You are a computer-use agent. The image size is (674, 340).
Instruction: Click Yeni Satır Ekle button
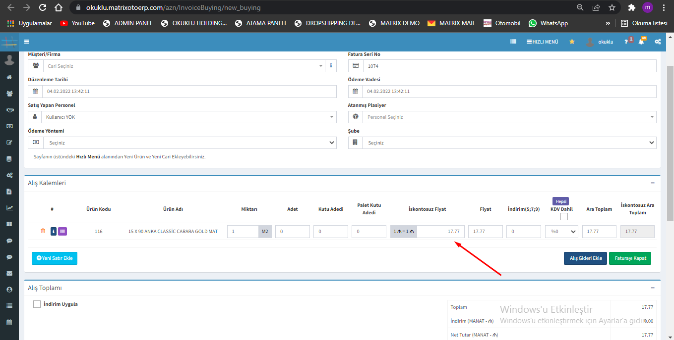pyautogui.click(x=55, y=258)
